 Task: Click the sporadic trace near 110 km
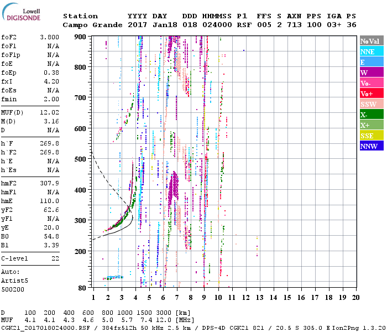[113, 278]
